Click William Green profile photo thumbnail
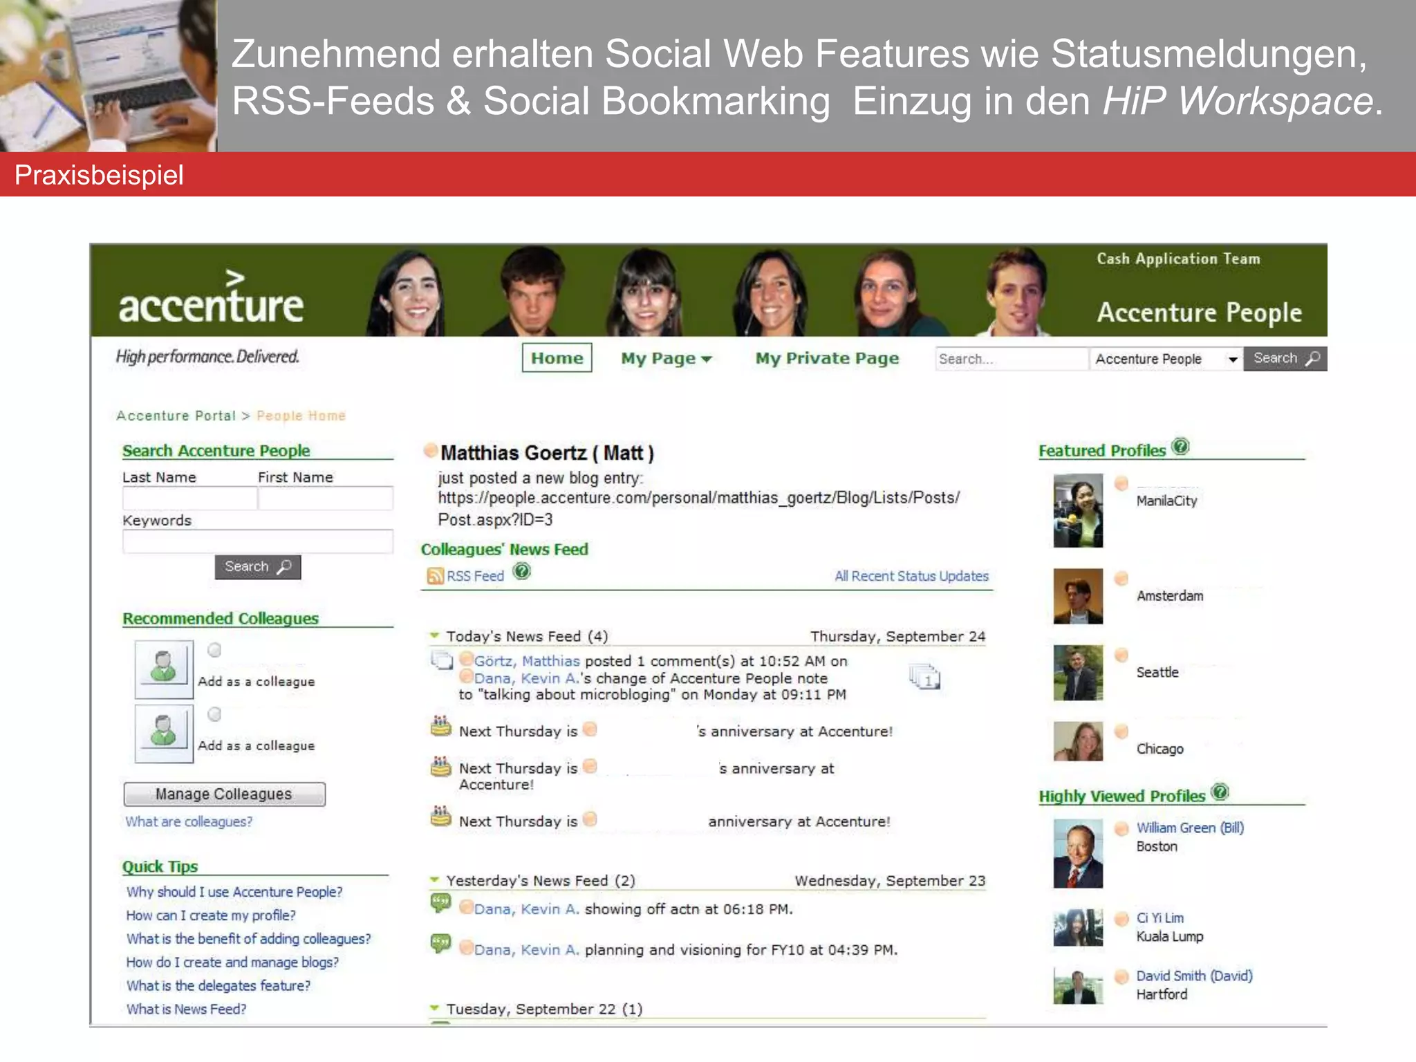Screen dimensions: 1416x1062 click(1078, 854)
